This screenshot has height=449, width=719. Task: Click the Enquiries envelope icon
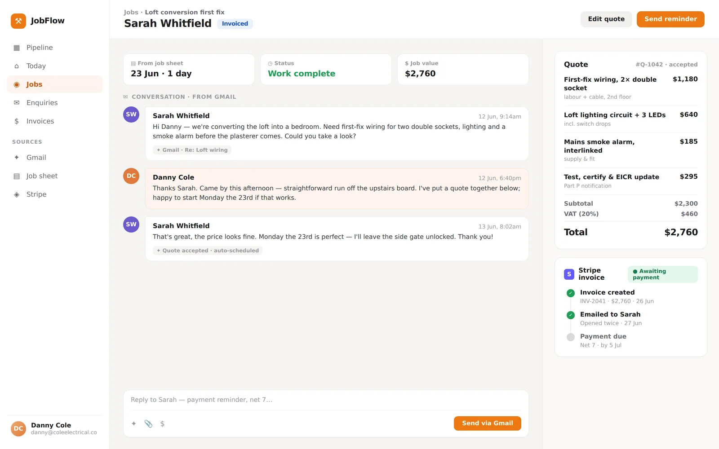17,103
